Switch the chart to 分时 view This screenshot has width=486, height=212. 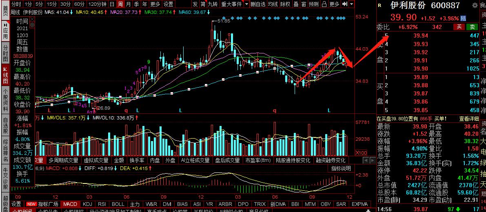[x=16, y=4]
